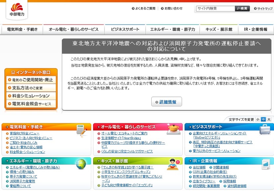Click the document chart icon in IR・企業情報 panel
The width and height of the screenshot is (274, 191).
point(265,164)
